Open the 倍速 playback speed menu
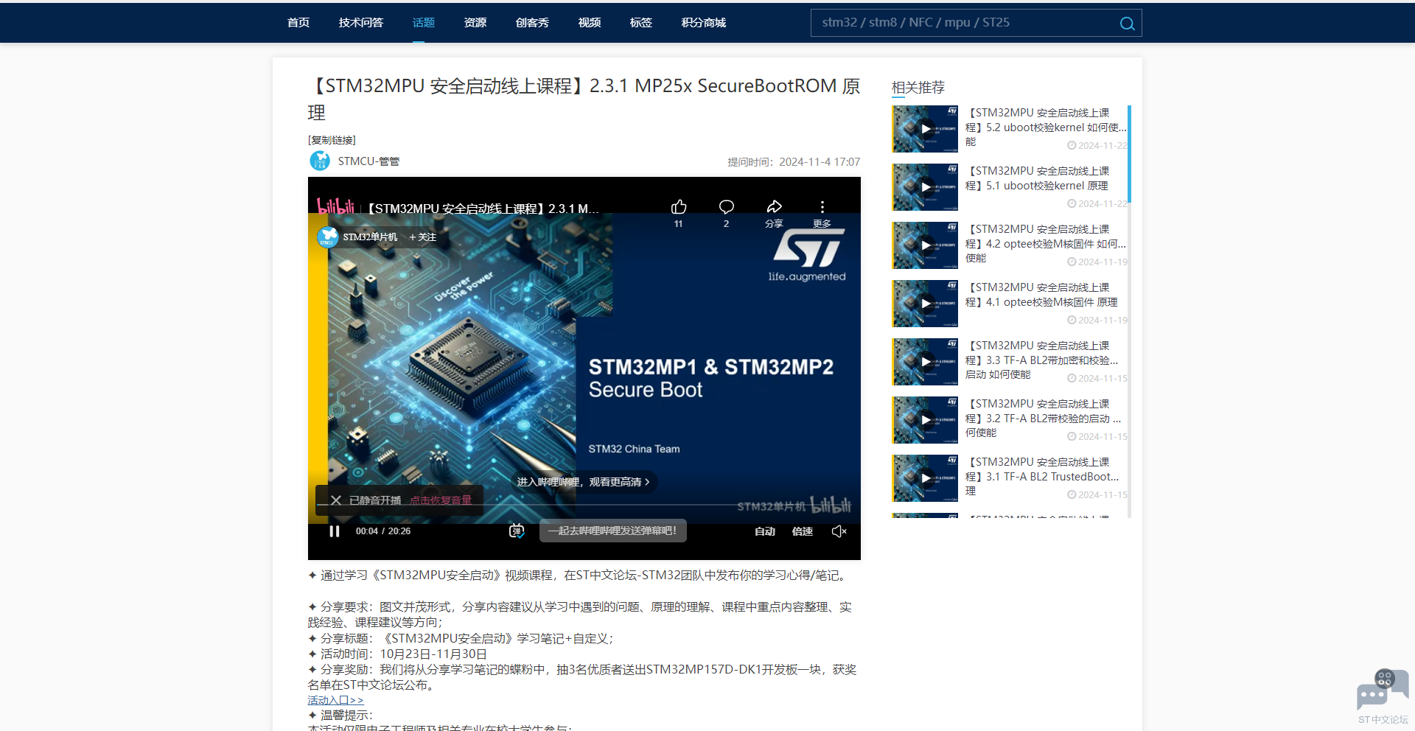Image resolution: width=1415 pixels, height=731 pixels. 803,531
